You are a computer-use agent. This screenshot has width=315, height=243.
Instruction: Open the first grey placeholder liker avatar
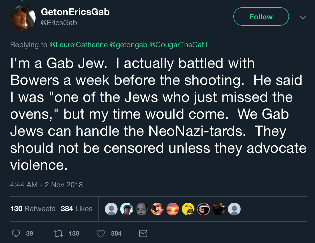click(111, 209)
